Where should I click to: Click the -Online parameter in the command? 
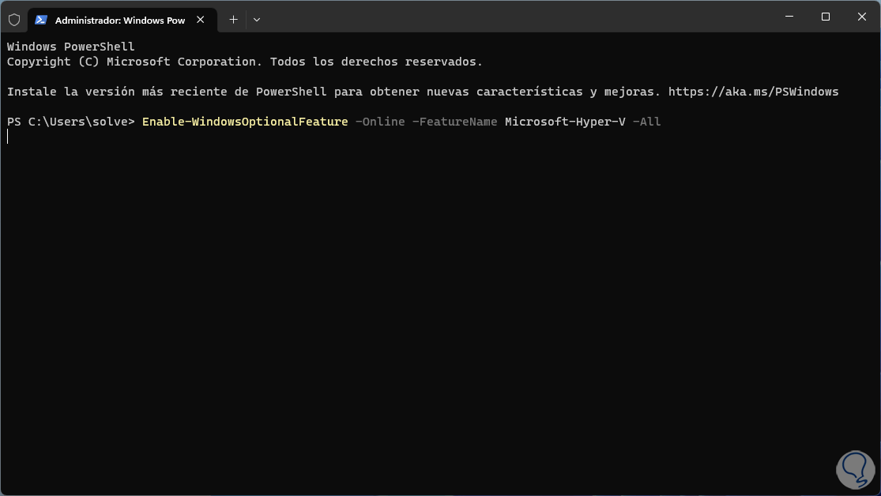[380, 122]
